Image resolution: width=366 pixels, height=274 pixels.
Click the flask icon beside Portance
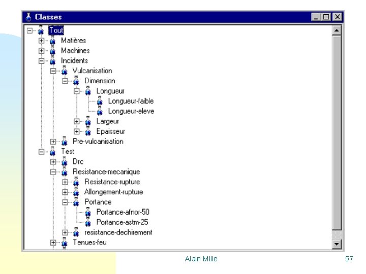point(76,202)
